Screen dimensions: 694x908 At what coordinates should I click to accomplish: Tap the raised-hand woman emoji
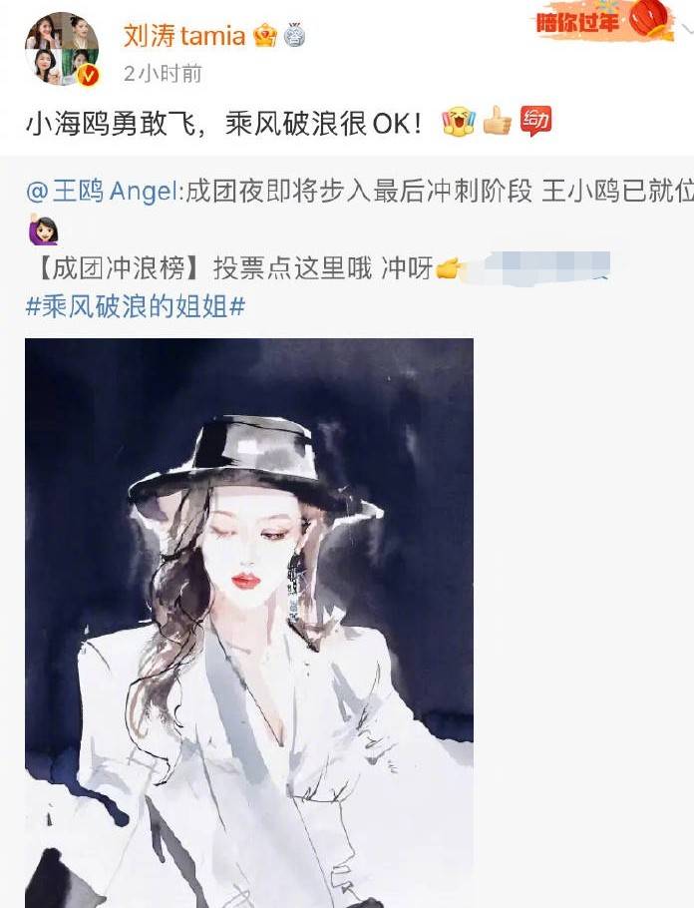44,228
